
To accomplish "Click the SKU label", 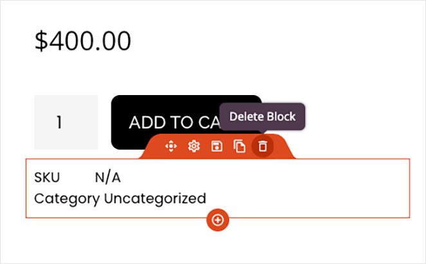I will [47, 178].
